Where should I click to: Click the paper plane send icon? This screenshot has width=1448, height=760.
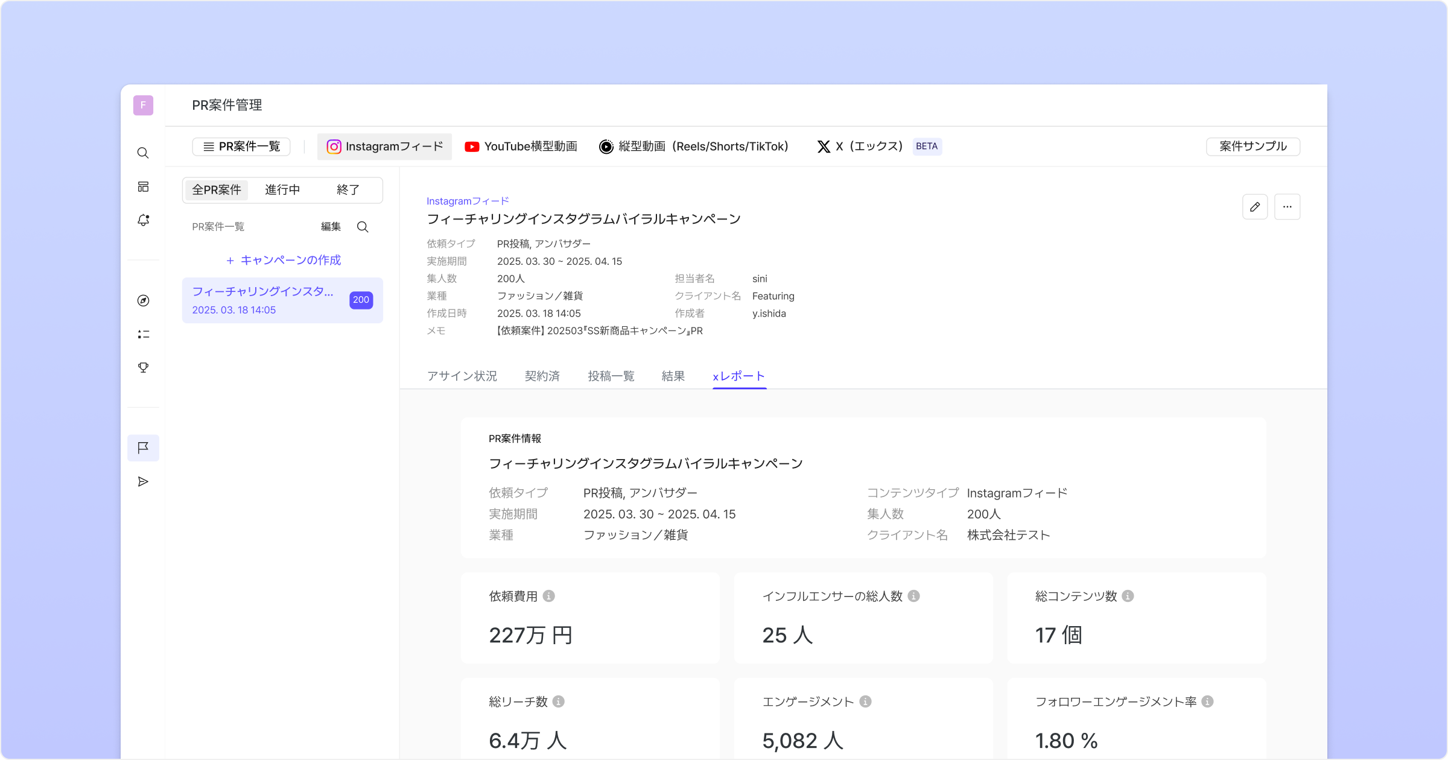(x=143, y=481)
